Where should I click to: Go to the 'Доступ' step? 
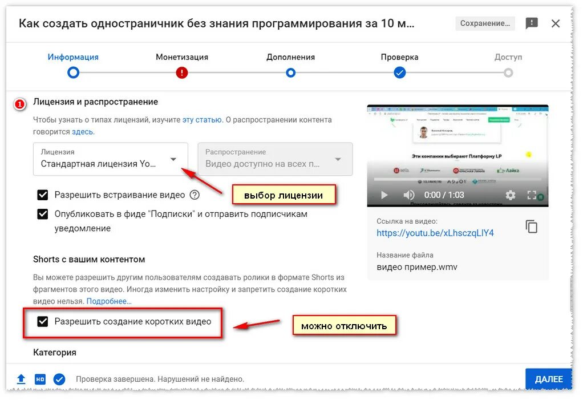[508, 65]
